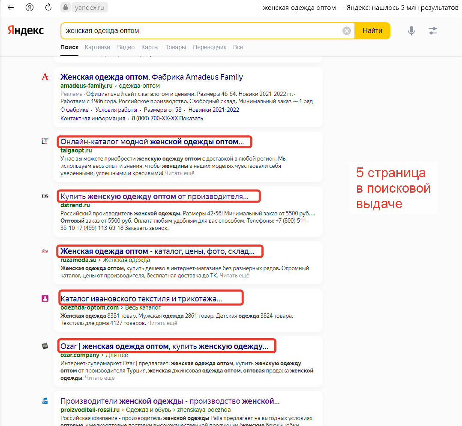
Task: View site security via the padlock icon
Action: [65, 7]
